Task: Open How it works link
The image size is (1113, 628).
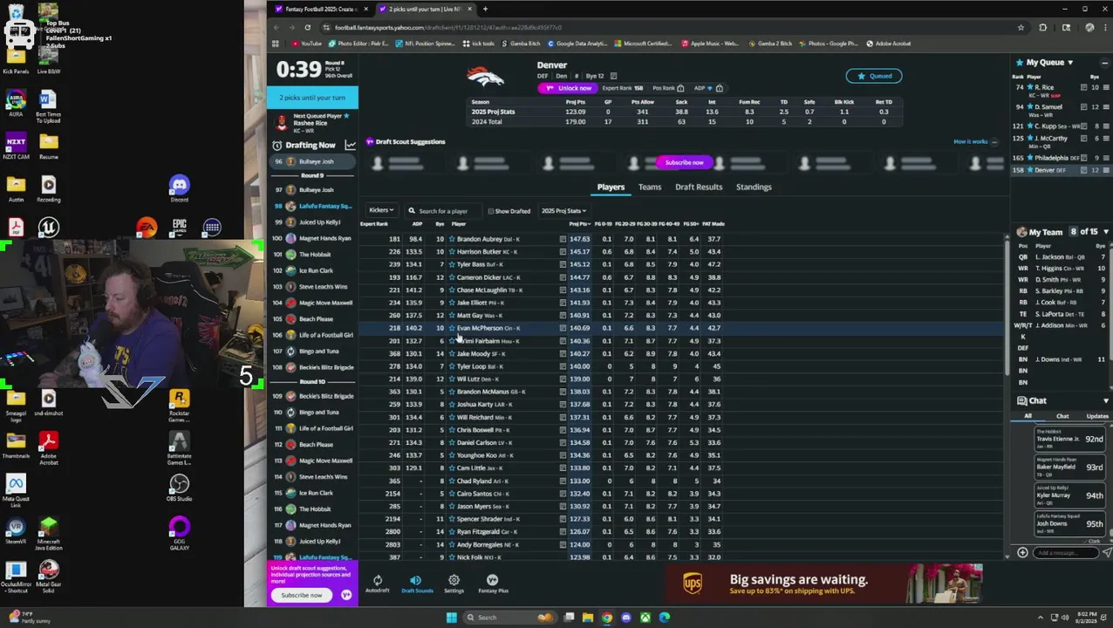Action: pyautogui.click(x=971, y=141)
